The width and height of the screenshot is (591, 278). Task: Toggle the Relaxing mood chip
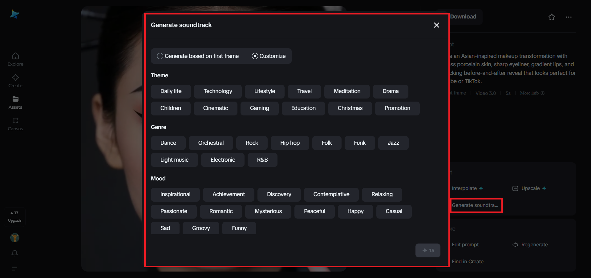(382, 195)
